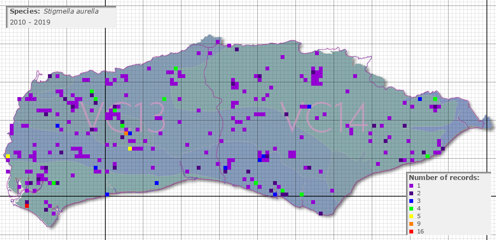Click the green 4-records legend swatch

pos(411,209)
